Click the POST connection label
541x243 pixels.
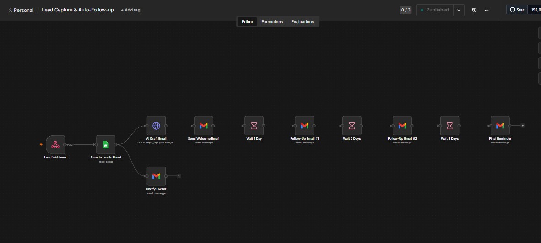click(70, 144)
